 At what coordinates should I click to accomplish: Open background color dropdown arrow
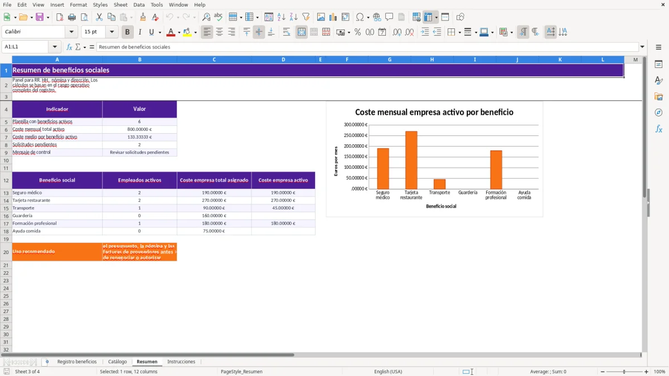pyautogui.click(x=196, y=32)
